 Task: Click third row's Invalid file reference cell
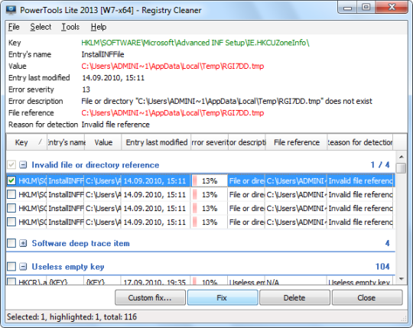click(359, 208)
